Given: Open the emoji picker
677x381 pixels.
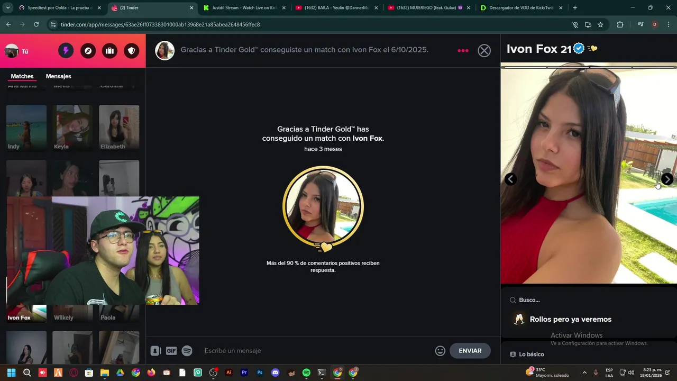Looking at the screenshot, I should pos(440,351).
